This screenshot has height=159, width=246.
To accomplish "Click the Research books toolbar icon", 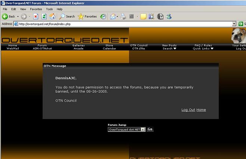I will coord(151,16).
